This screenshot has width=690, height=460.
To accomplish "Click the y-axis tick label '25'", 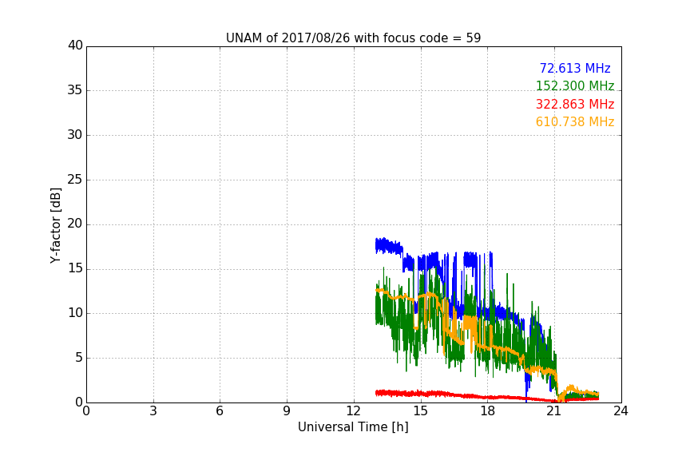I will click(75, 179).
